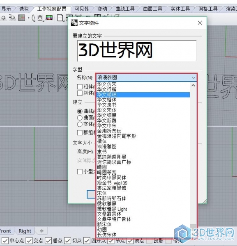The width and height of the screenshot is (237, 246).
Task: Open the 曲面工具 toolbar tab
Action: pyautogui.click(x=153, y=9)
